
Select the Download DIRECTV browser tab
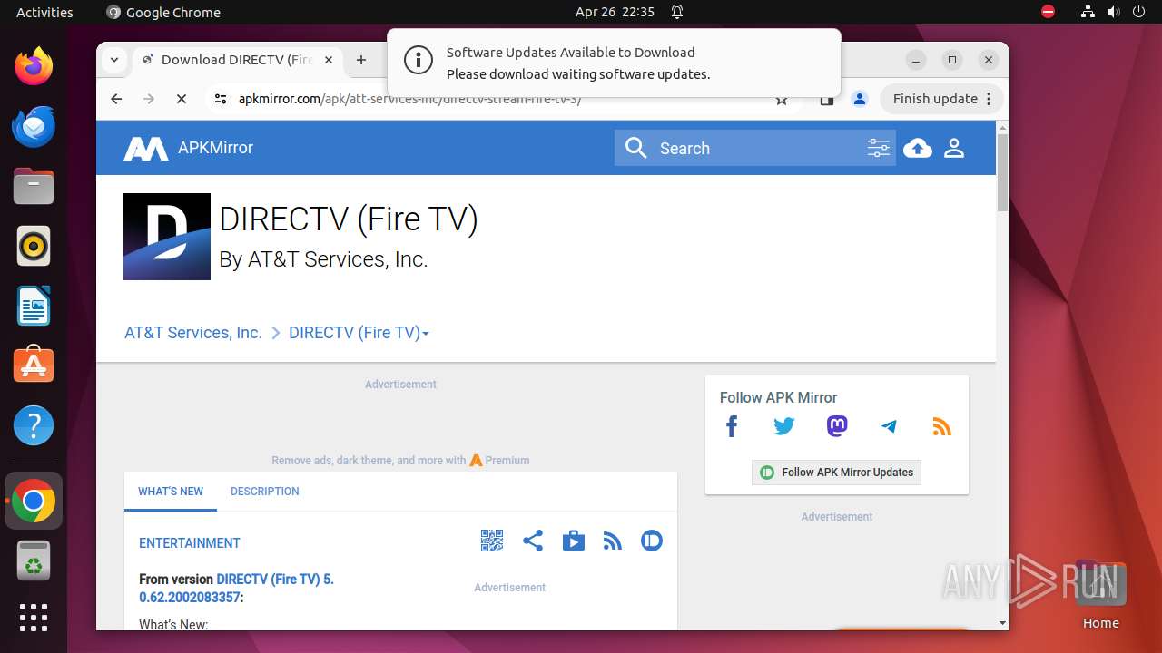tap(236, 60)
